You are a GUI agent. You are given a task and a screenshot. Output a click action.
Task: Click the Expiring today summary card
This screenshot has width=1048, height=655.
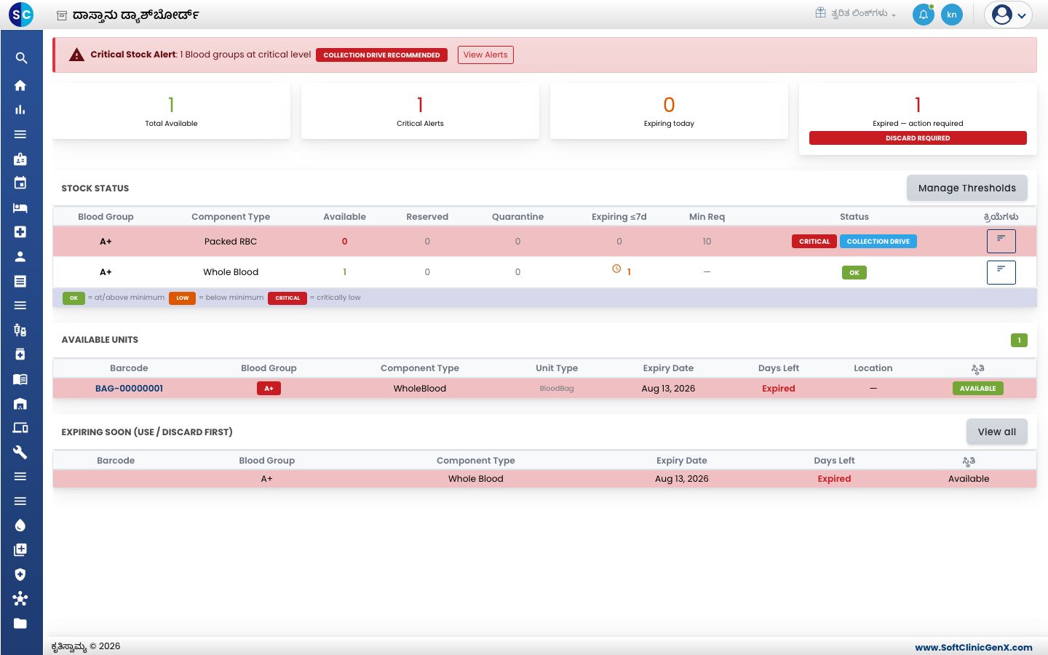(669, 111)
